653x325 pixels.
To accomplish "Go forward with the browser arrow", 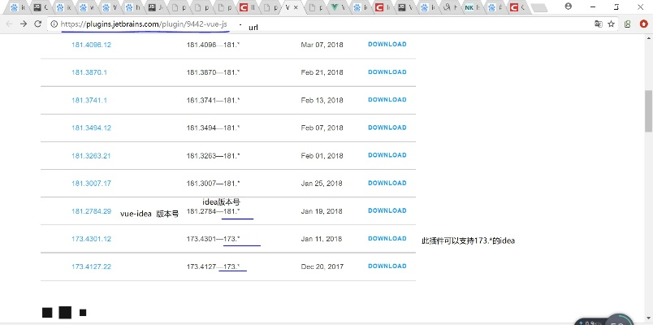I will coord(24,24).
